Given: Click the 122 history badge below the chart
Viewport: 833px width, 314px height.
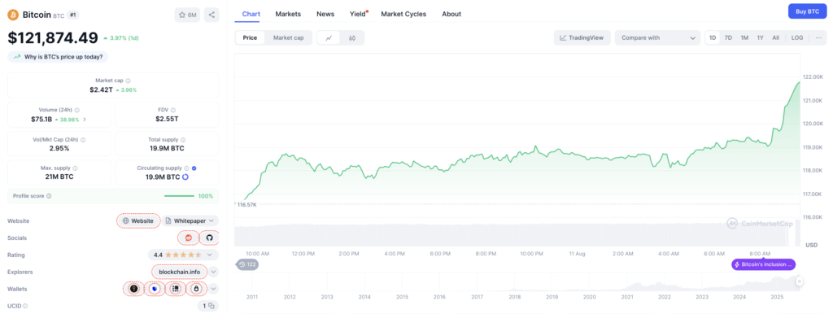Looking at the screenshot, I should click(247, 264).
